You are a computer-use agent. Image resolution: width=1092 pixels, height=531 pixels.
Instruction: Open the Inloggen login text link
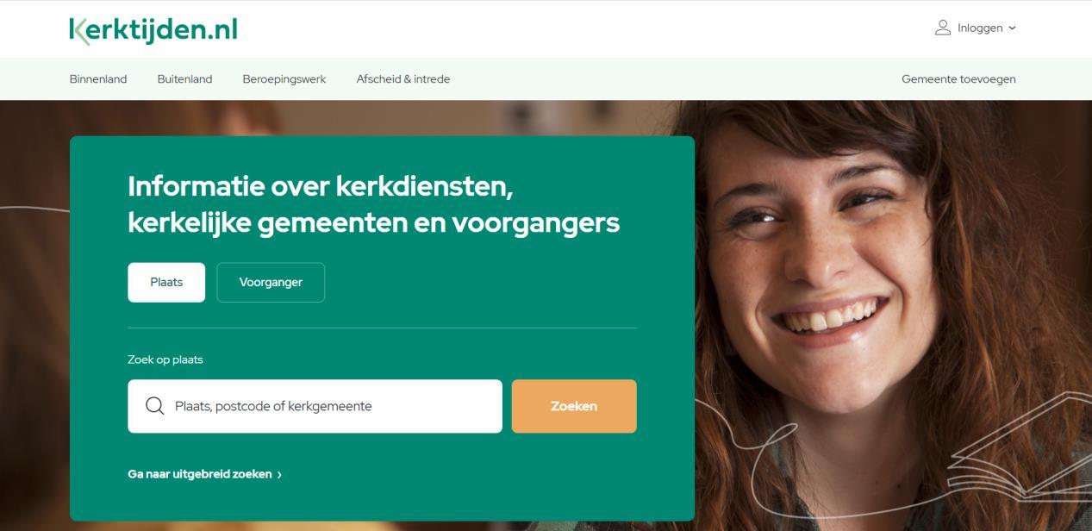980,28
